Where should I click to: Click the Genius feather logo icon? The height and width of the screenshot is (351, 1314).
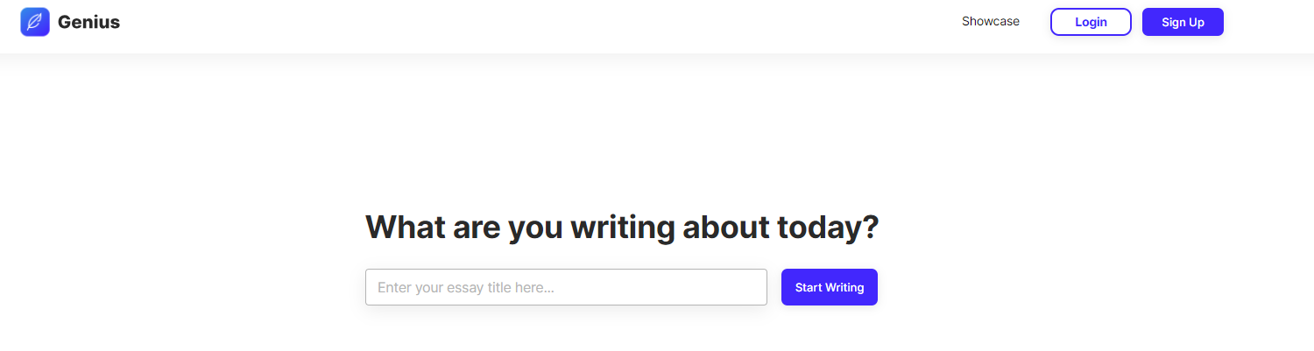(35, 22)
